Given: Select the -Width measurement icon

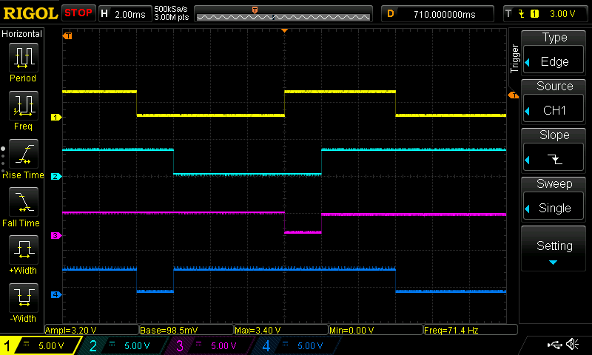Looking at the screenshot, I should [x=24, y=297].
